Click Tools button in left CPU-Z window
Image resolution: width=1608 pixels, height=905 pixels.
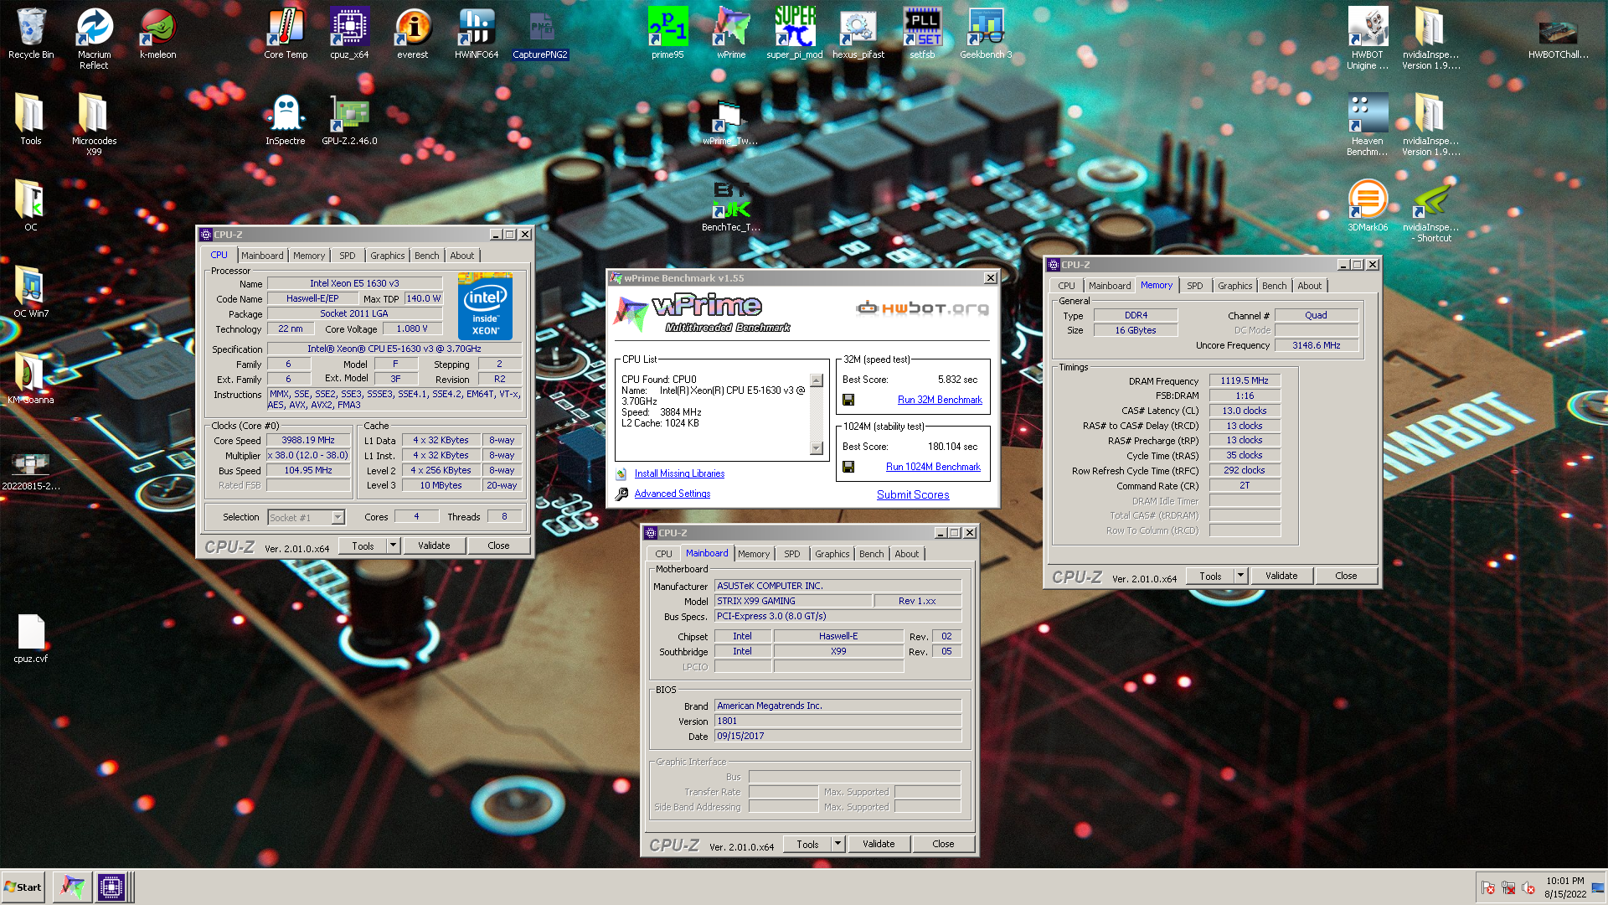[x=363, y=546]
